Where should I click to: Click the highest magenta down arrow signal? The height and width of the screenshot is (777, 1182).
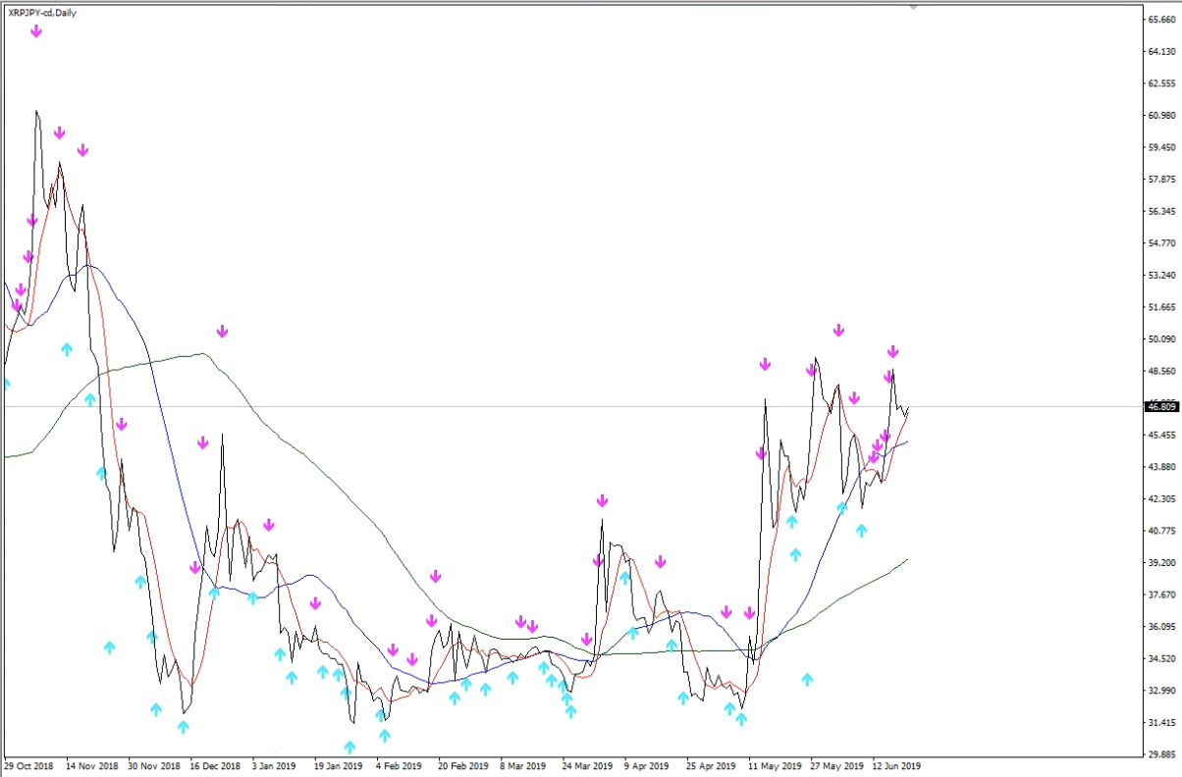(x=36, y=31)
